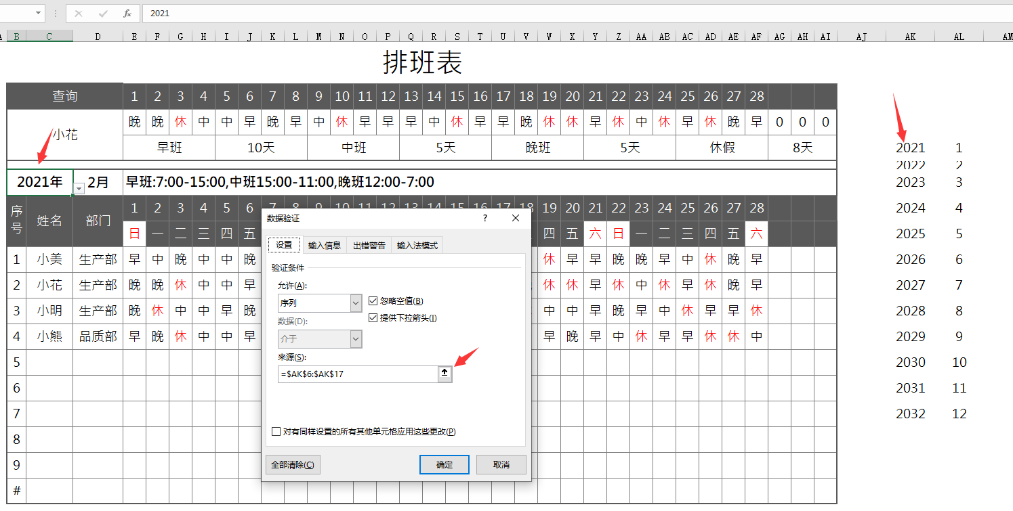Toggle the 忽略空值 checkbox
Viewport: 1013px width, 511px height.
tap(373, 301)
